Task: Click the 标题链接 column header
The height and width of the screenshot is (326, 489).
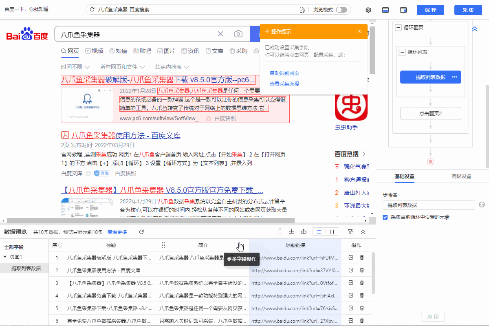Action: tap(295, 245)
